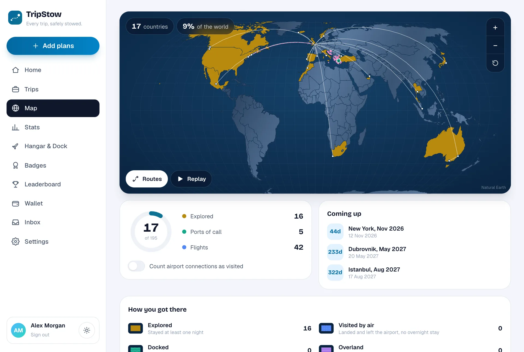
Task: Click the 233d countdown badge
Action: (335, 252)
